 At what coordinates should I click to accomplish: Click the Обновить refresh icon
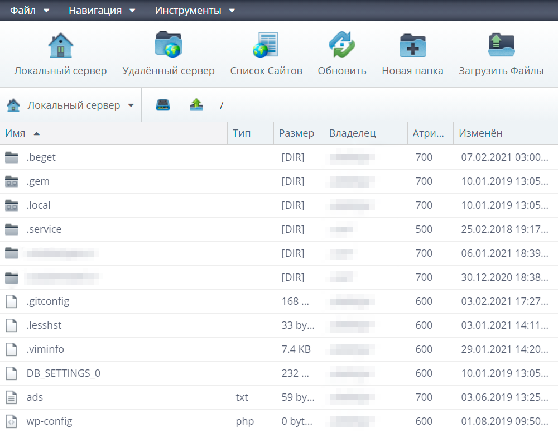point(341,46)
